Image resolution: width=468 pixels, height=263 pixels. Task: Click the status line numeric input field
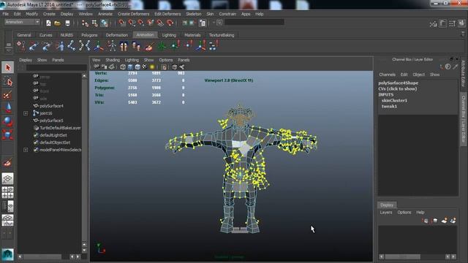point(254,22)
